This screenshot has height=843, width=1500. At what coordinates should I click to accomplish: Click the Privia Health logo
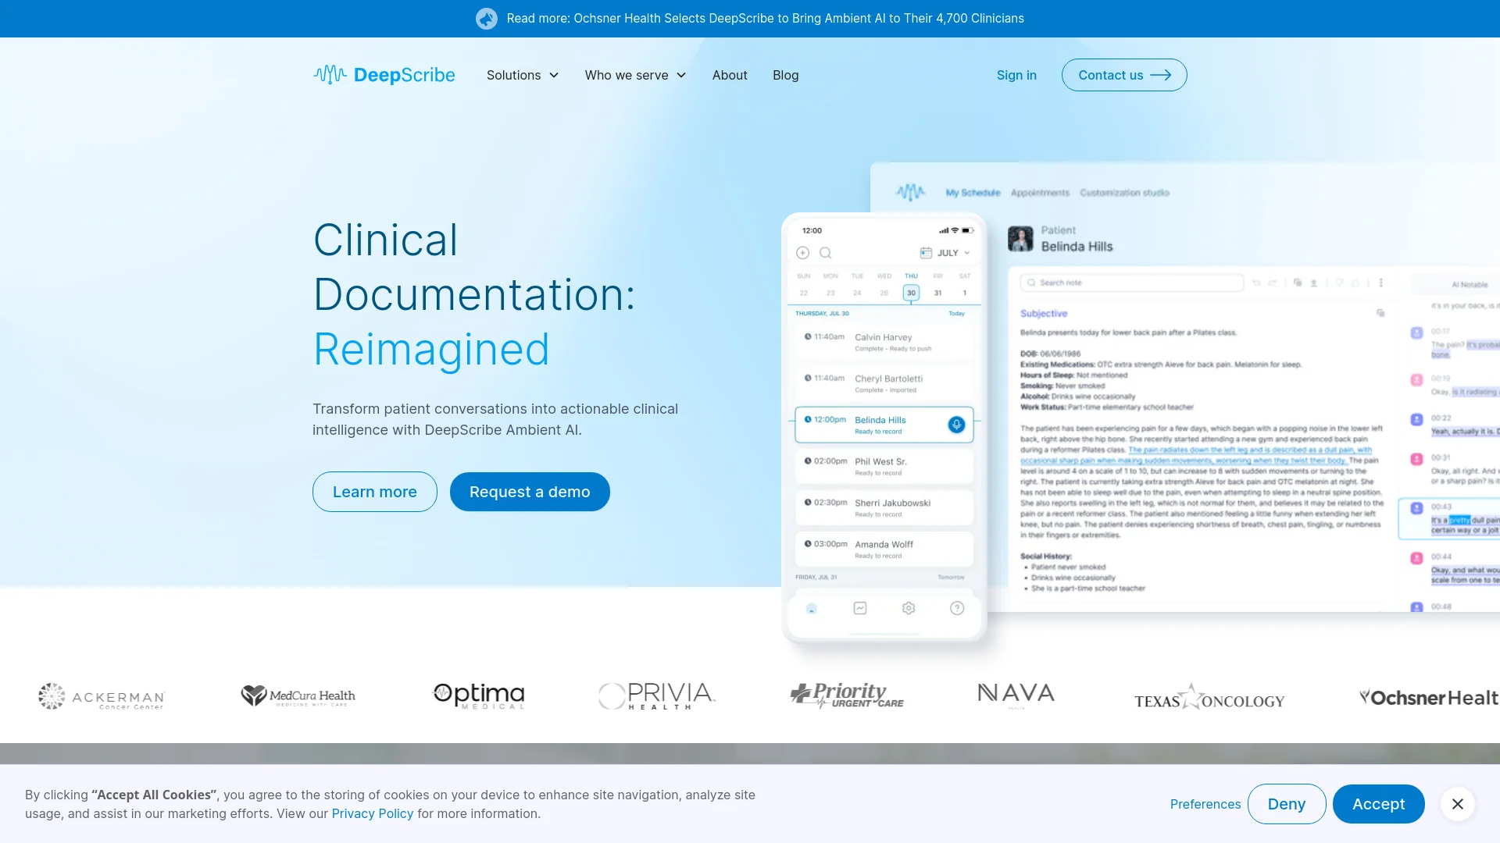pyautogui.click(x=657, y=695)
